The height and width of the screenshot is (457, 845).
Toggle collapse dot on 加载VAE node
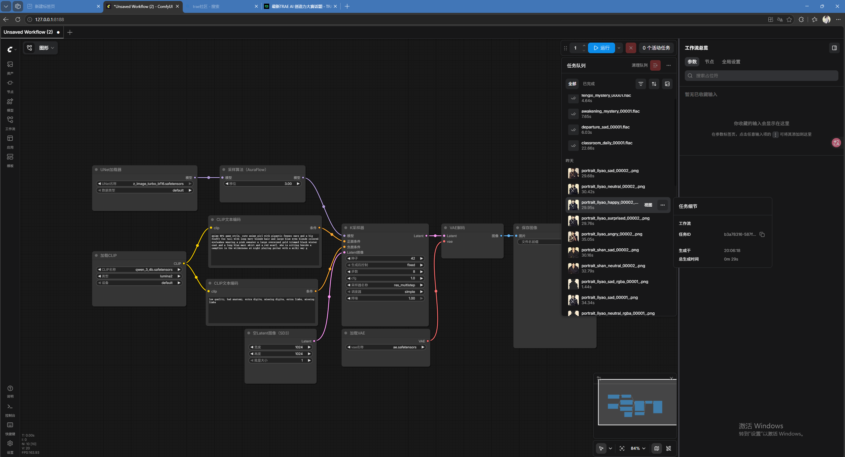(x=346, y=333)
